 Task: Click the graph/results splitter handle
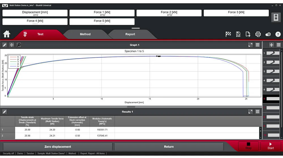131,107
